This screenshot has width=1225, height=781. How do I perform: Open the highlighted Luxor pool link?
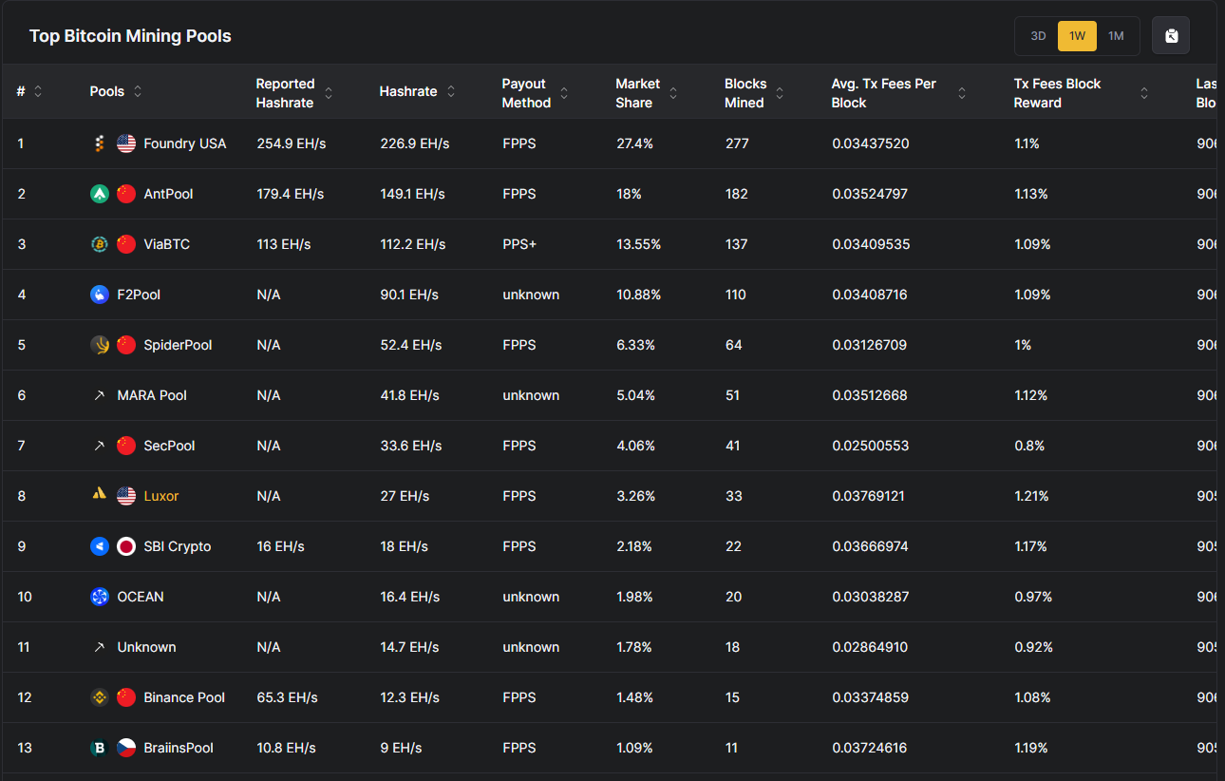[161, 496]
